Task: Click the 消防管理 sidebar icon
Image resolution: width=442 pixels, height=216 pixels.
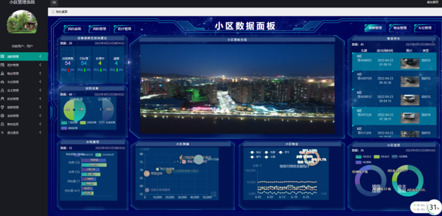Action: tap(3, 57)
